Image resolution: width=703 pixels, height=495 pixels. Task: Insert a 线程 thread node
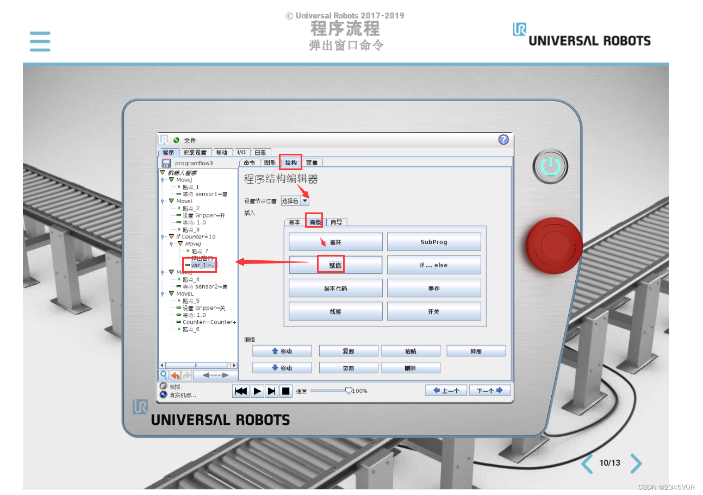click(x=335, y=311)
